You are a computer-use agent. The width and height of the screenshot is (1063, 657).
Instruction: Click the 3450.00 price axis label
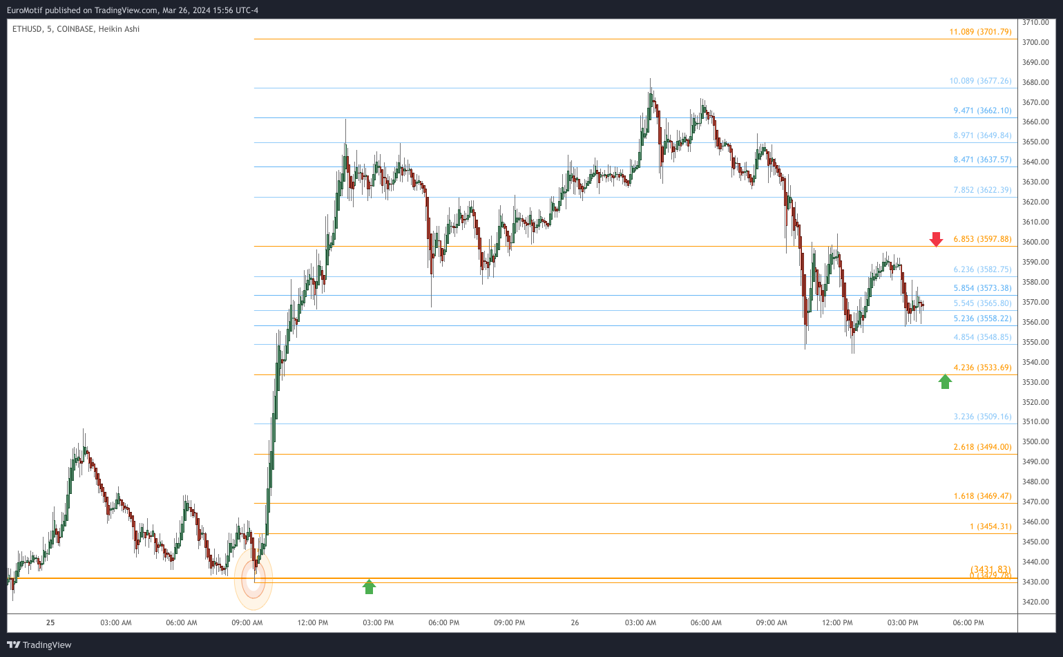pyautogui.click(x=1036, y=542)
